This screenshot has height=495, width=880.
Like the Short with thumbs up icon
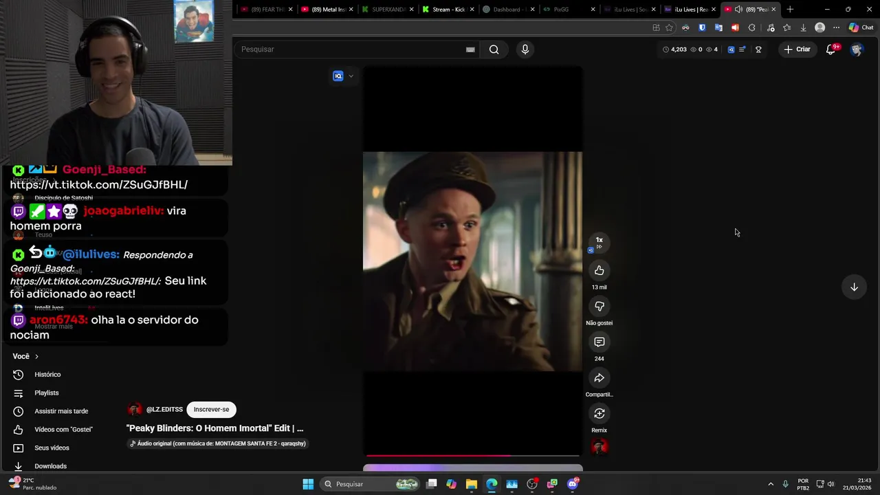pos(599,270)
